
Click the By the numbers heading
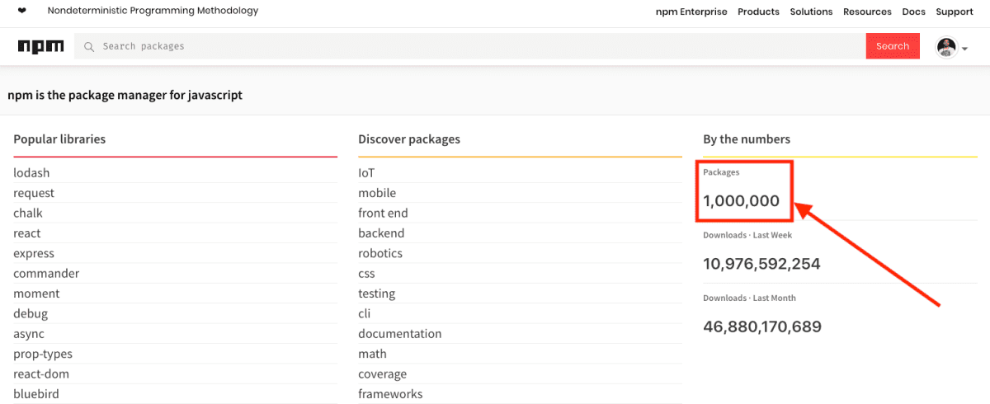pos(747,139)
